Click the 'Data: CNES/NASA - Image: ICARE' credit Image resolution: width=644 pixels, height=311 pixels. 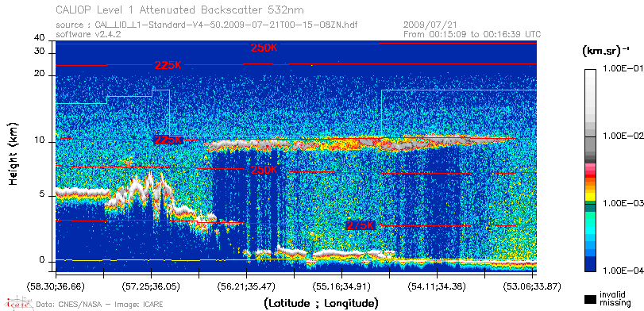pyautogui.click(x=100, y=304)
